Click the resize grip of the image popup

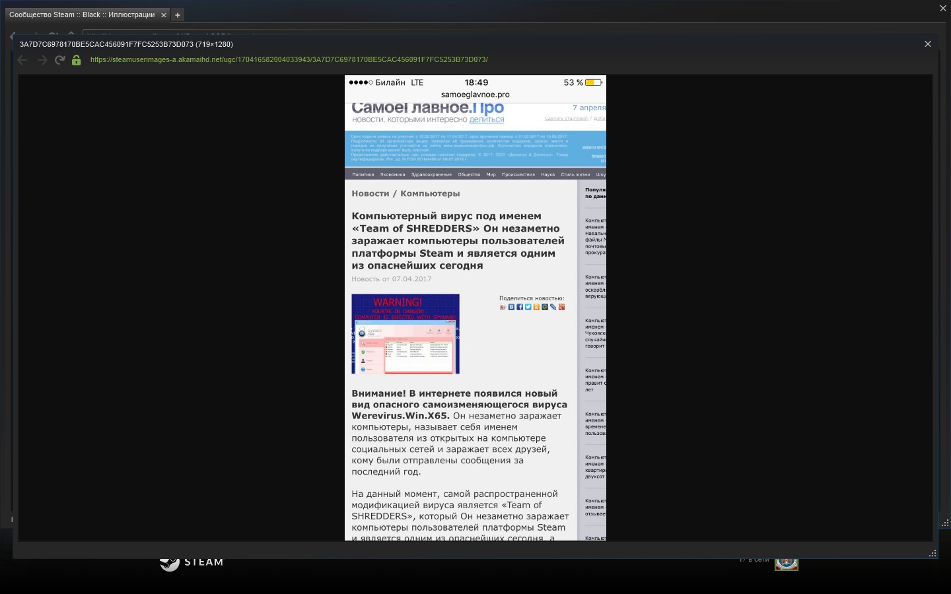coord(933,554)
